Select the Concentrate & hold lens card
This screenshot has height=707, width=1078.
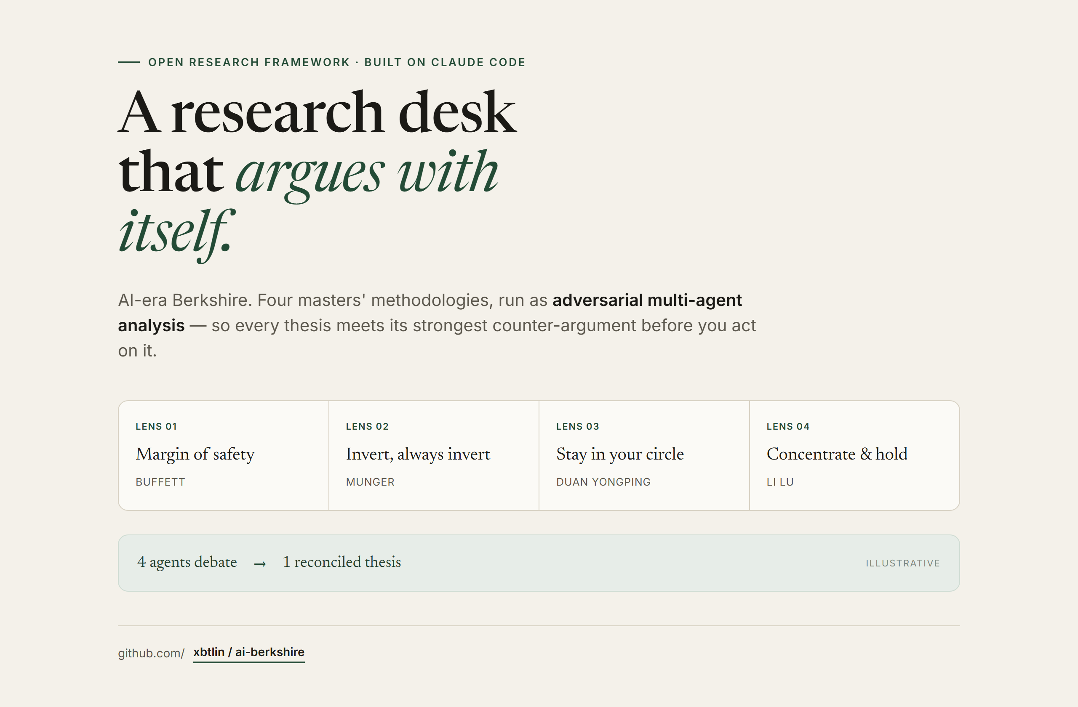[854, 455]
